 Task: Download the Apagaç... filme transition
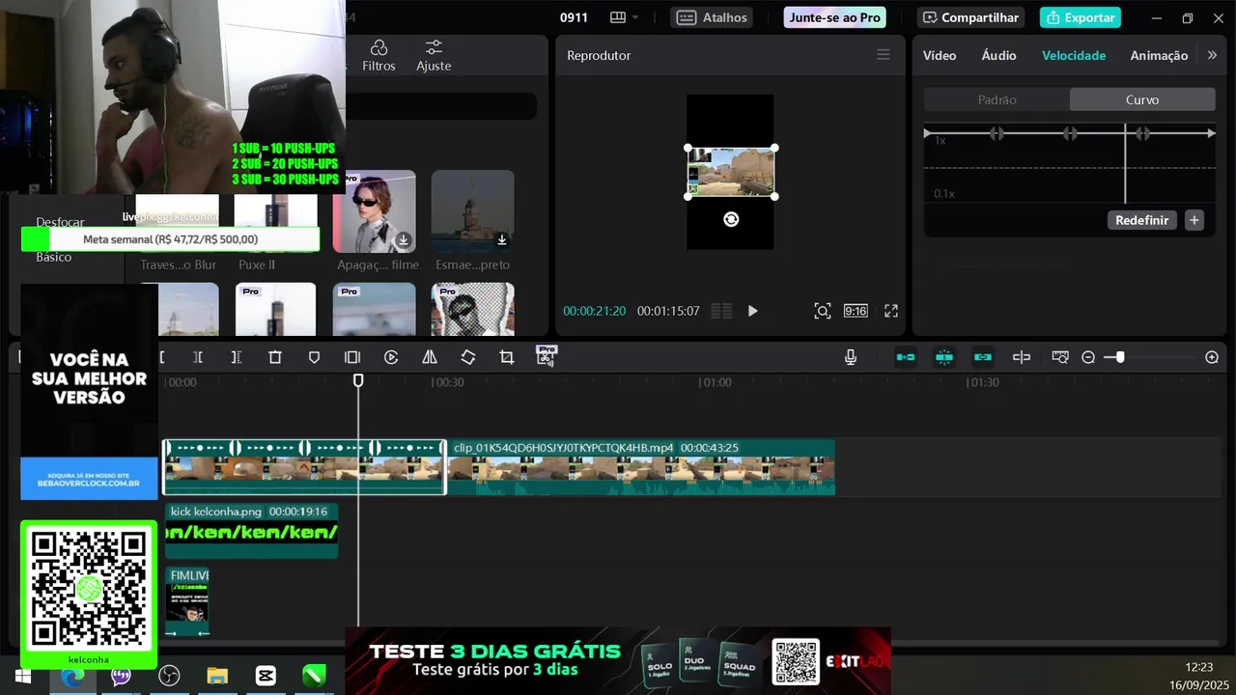[x=404, y=239]
